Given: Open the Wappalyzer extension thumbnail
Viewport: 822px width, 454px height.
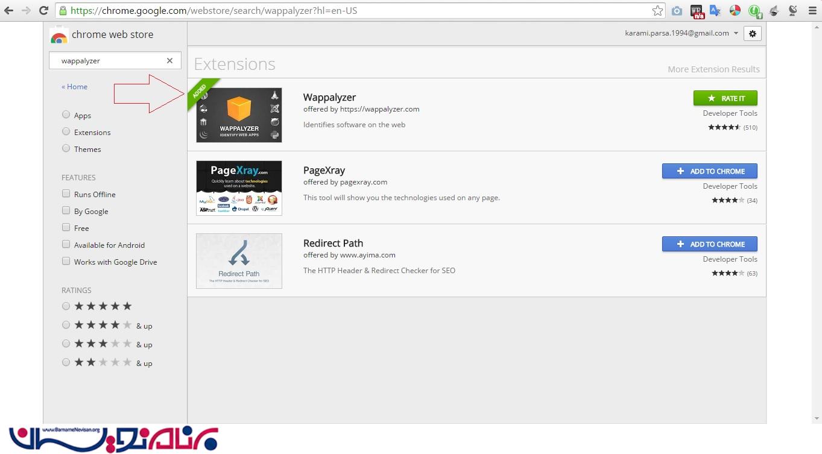Looking at the screenshot, I should (239, 115).
